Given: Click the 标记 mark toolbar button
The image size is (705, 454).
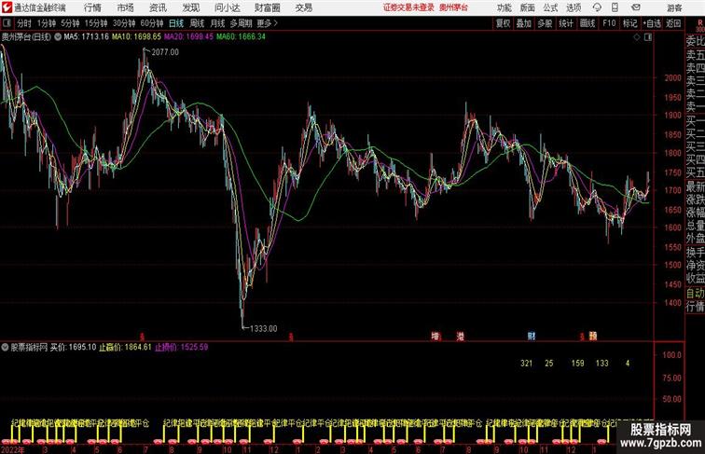Looking at the screenshot, I should [x=629, y=23].
